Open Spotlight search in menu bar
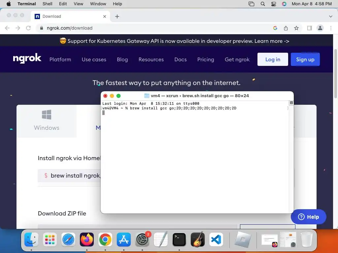 click(x=262, y=4)
